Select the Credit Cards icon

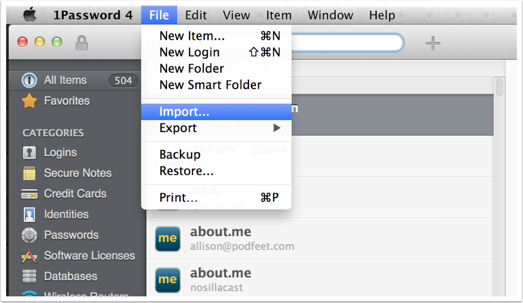(30, 194)
